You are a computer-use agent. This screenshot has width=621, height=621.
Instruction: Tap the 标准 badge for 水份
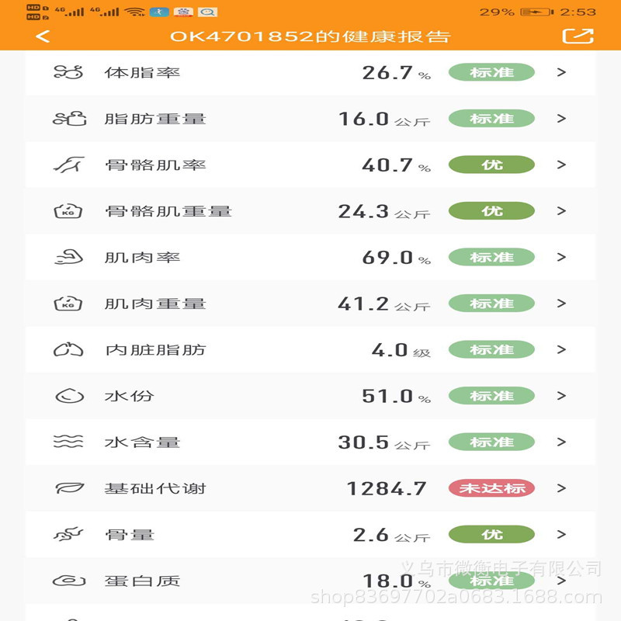tap(491, 396)
